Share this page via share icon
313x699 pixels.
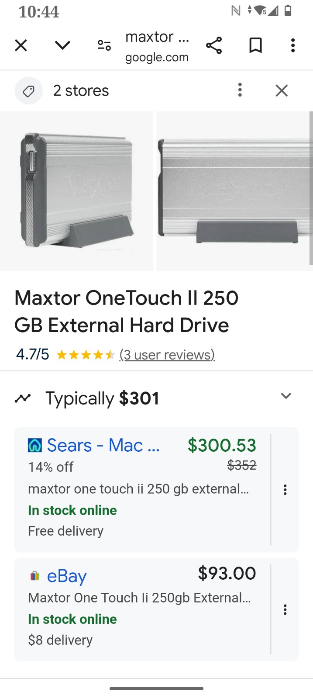coord(214,45)
